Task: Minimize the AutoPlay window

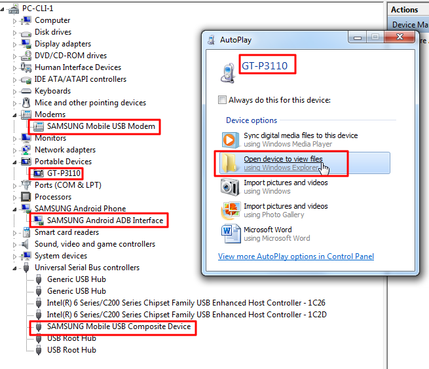Action: click(x=358, y=37)
